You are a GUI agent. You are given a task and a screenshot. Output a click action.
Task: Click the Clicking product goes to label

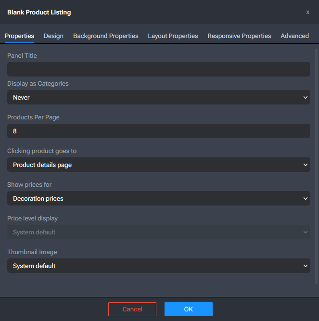tap(42, 151)
